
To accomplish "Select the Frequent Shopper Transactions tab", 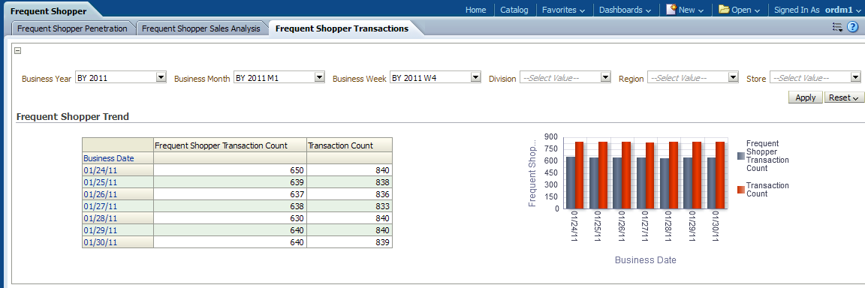I will click(x=342, y=28).
